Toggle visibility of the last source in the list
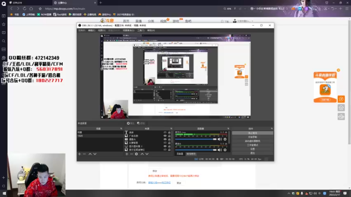 click(165, 150)
